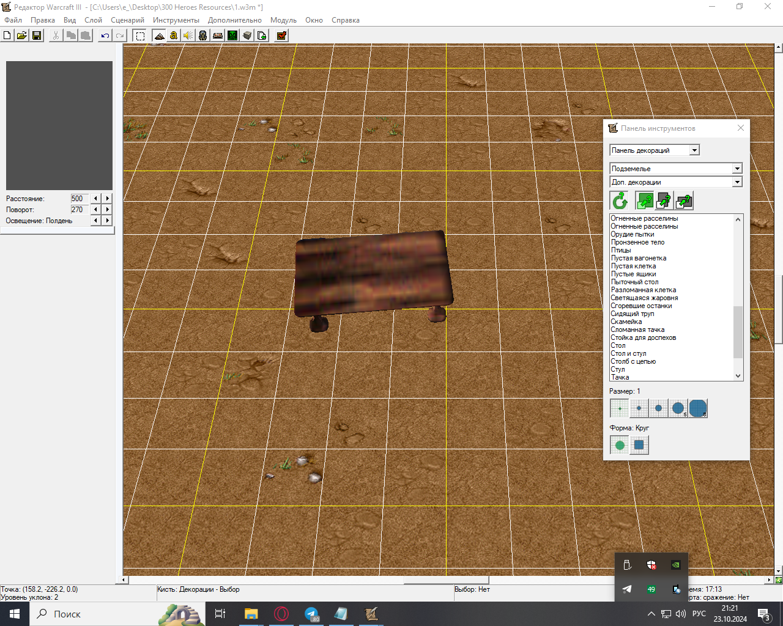This screenshot has width=783, height=626.
Task: Open Opera browser from the taskbar
Action: click(x=281, y=614)
